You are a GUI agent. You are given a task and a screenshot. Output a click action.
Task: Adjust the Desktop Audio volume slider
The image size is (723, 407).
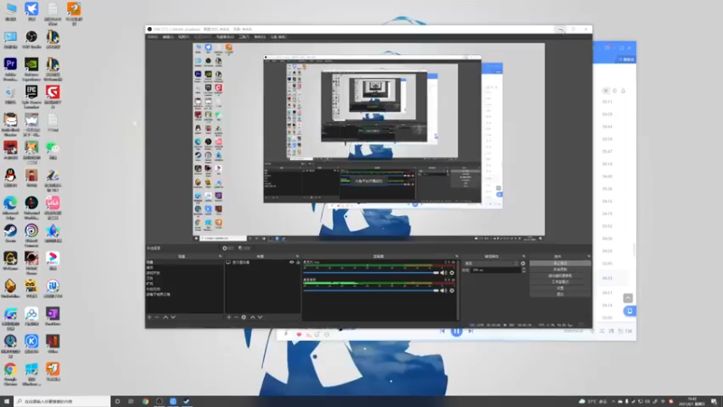[x=371, y=290]
